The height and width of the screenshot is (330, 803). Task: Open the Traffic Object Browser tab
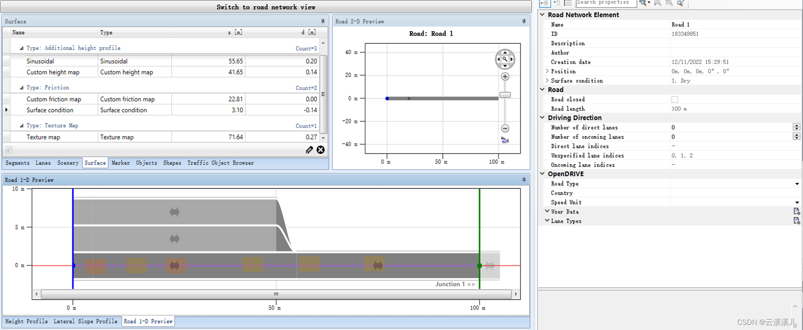(x=220, y=163)
